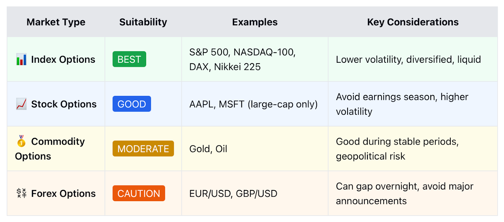Select the Forex Options row label
The height and width of the screenshot is (222, 504).
click(63, 193)
